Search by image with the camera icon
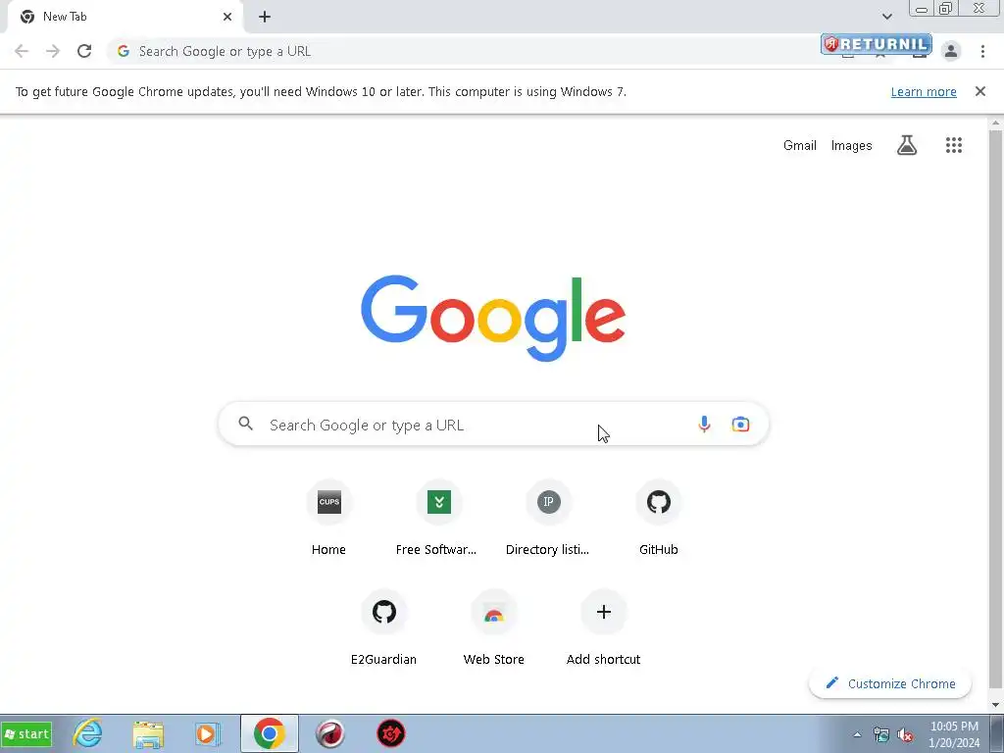Image resolution: width=1004 pixels, height=753 pixels. [x=740, y=424]
